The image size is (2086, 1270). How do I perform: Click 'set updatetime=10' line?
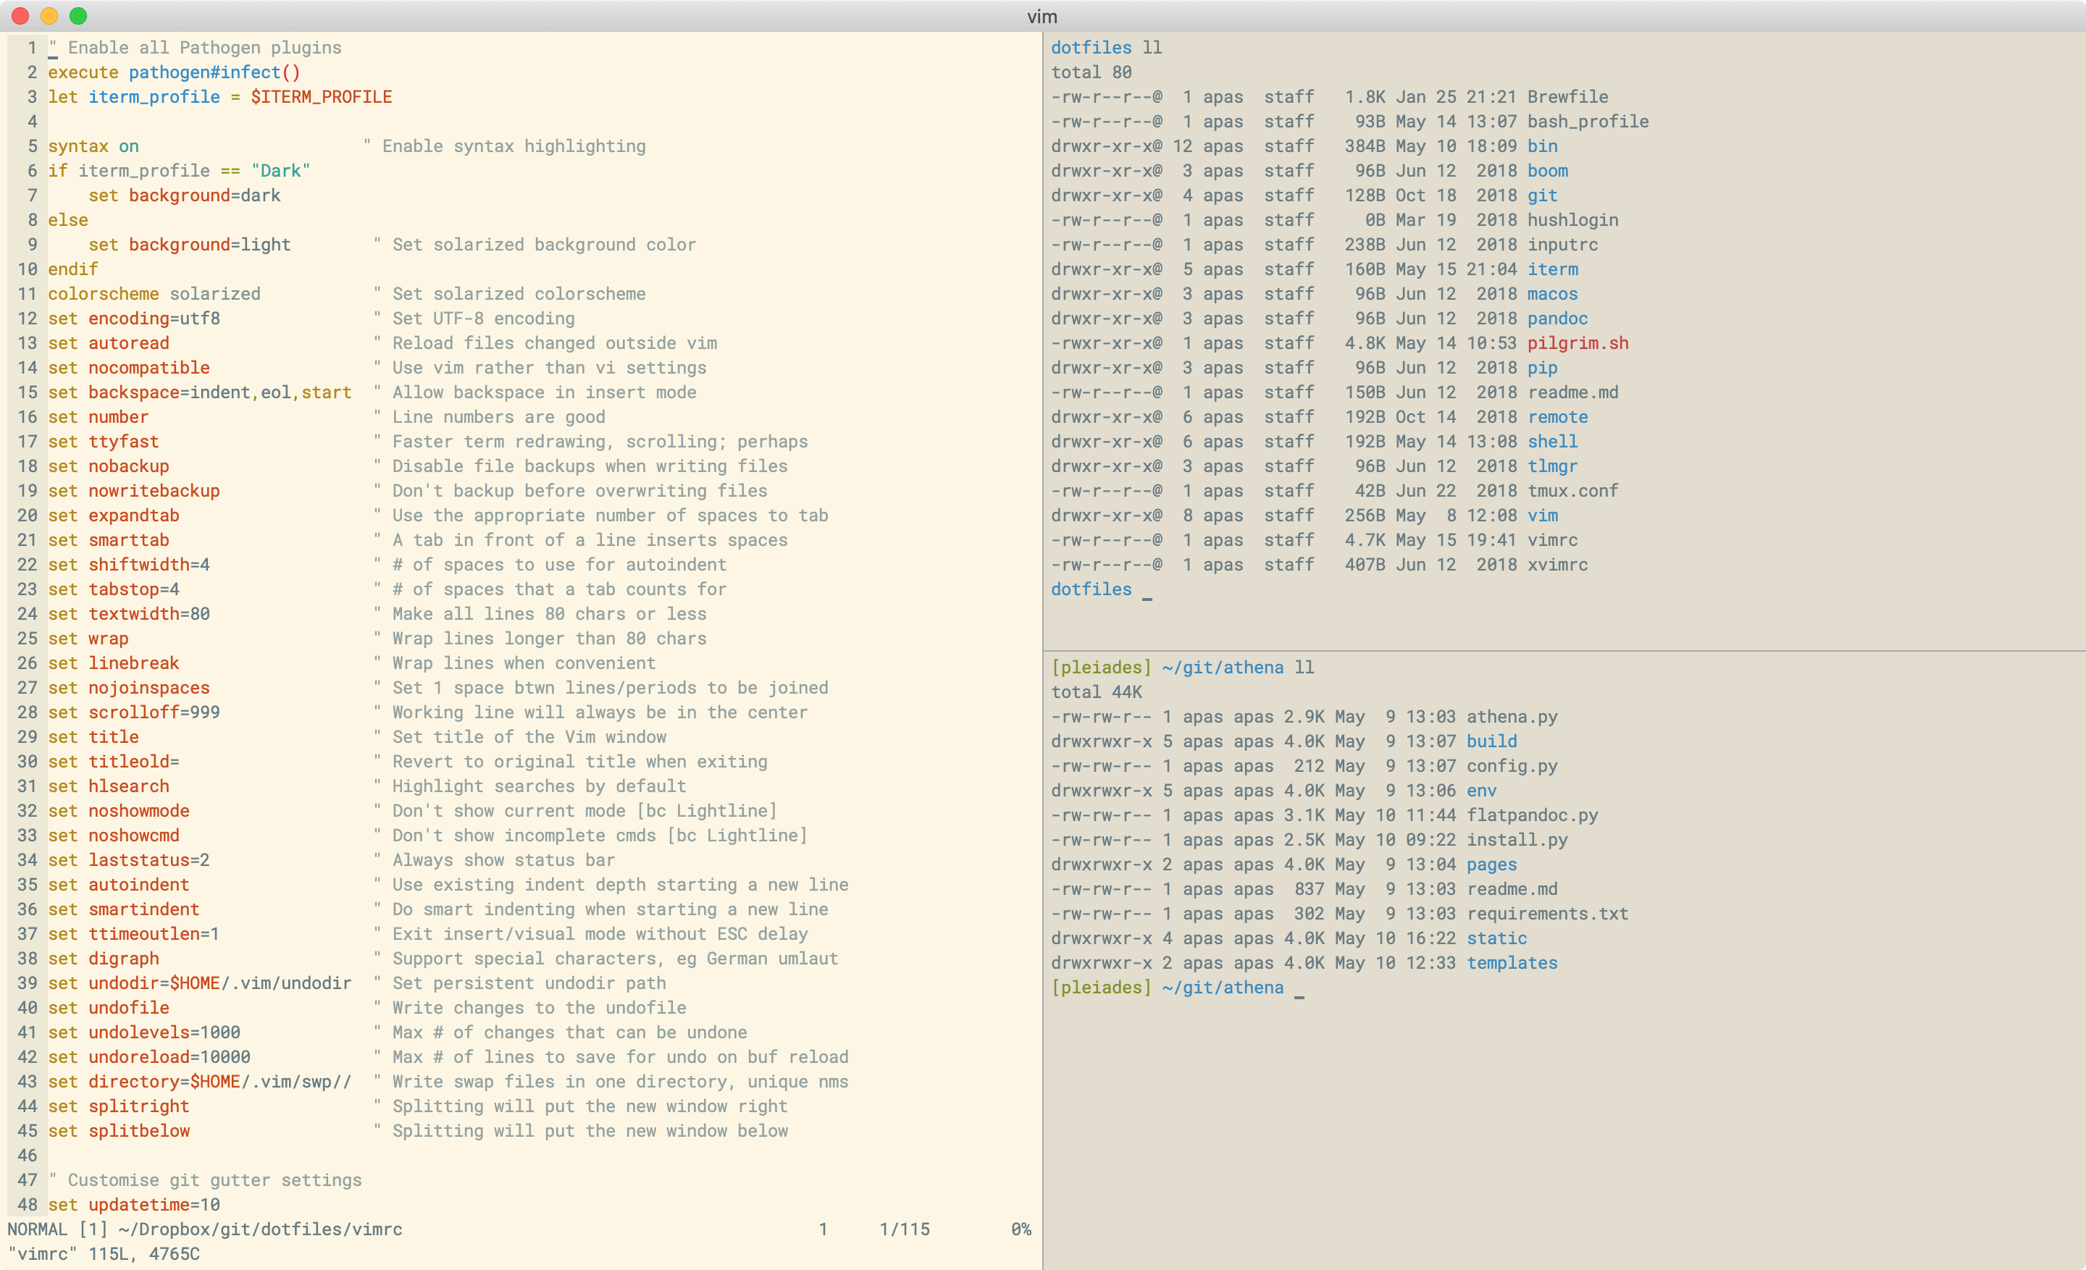coord(133,1205)
